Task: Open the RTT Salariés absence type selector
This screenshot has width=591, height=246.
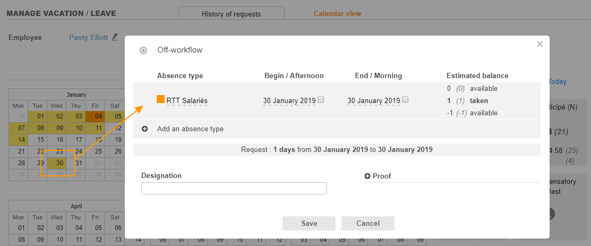Action: tap(187, 100)
